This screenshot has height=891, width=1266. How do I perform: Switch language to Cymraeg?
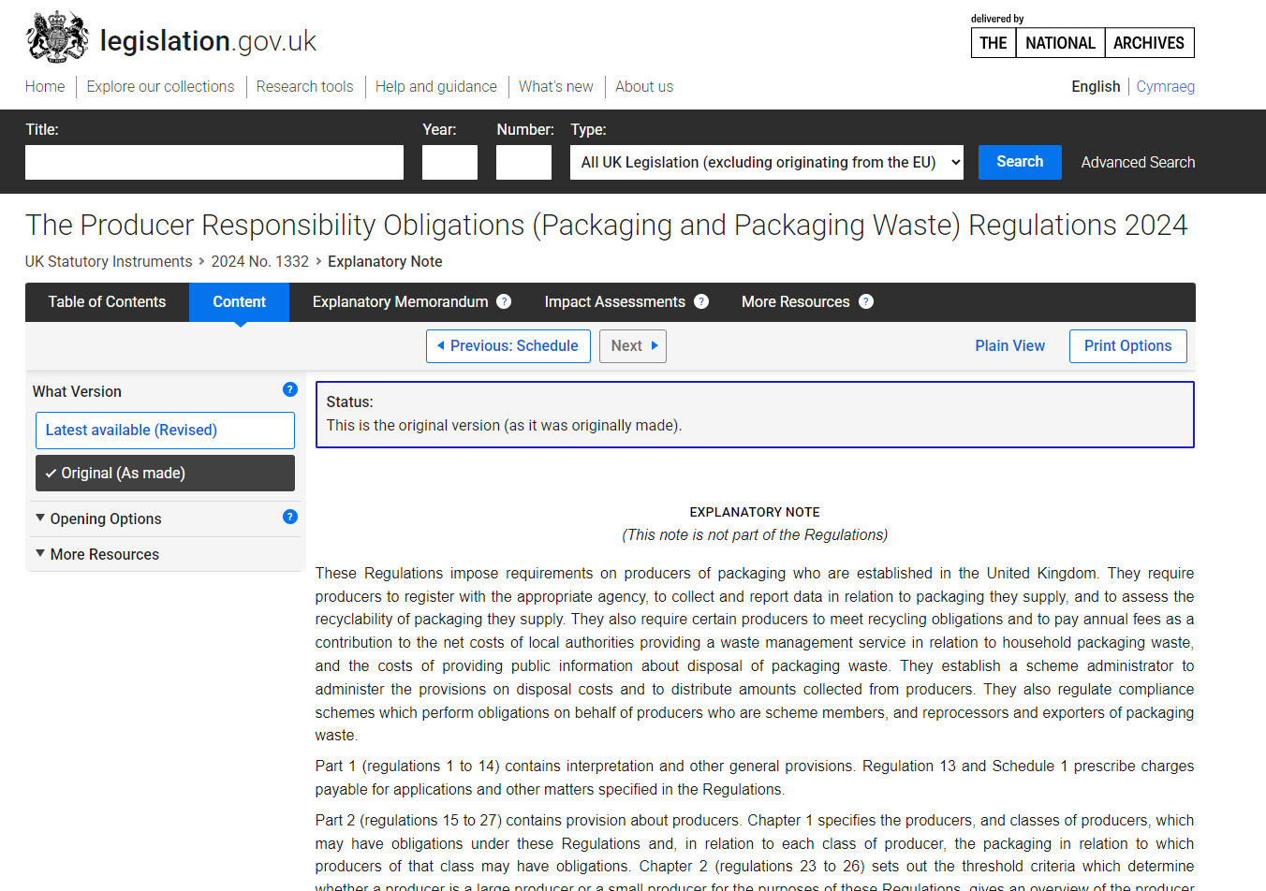[x=1165, y=86]
